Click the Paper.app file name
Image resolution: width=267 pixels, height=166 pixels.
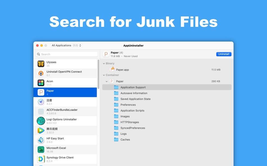point(123,70)
